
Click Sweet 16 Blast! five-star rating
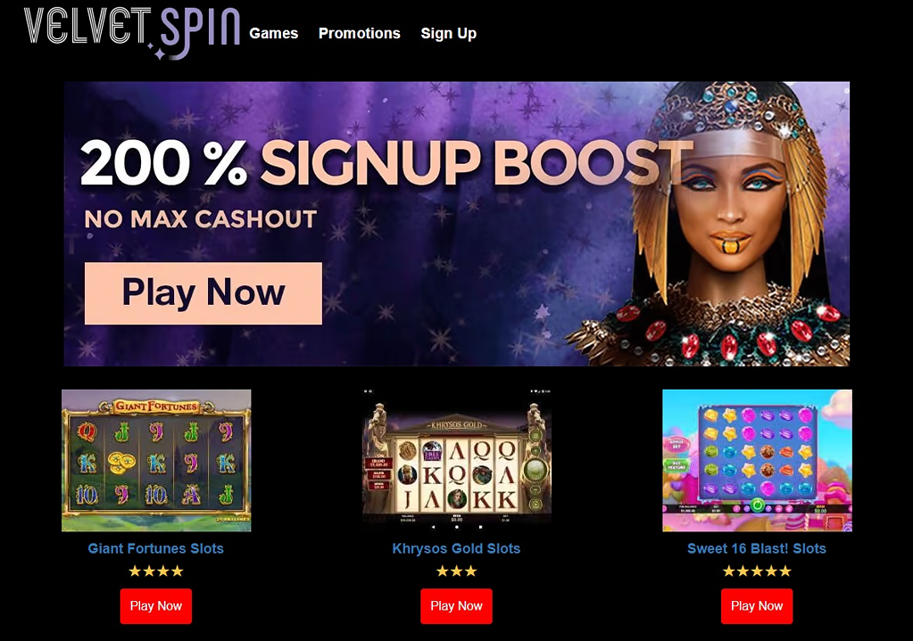pos(757,571)
